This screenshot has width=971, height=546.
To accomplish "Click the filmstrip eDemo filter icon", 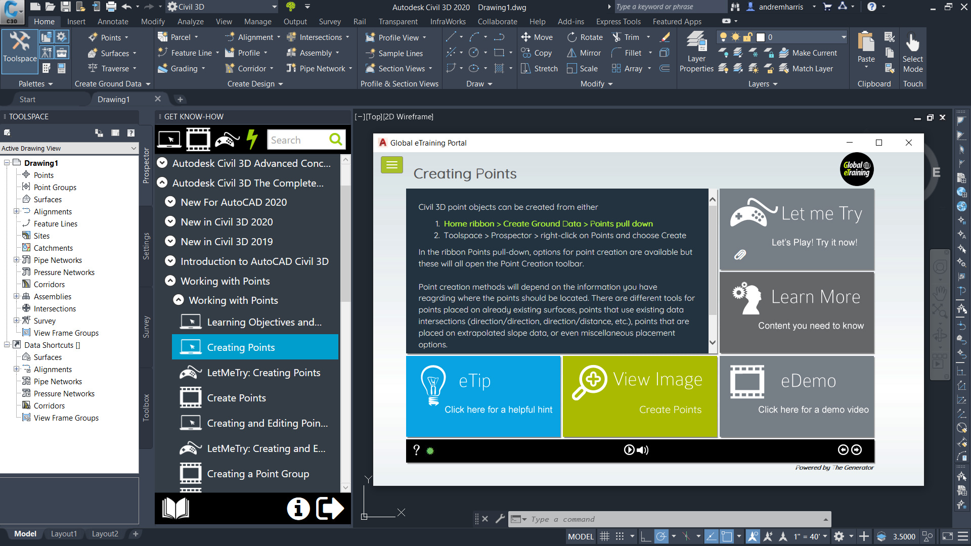I will click(x=198, y=139).
